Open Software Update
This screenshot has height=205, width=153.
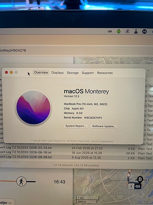[104, 126]
